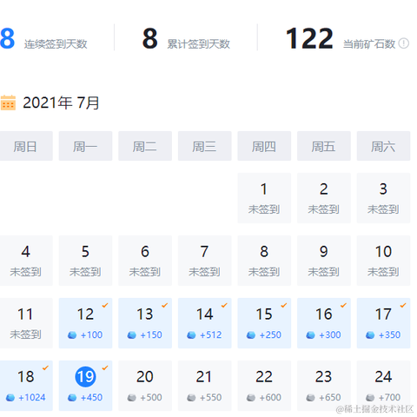
Task: Click the orange calendar icon
Action: [8, 103]
